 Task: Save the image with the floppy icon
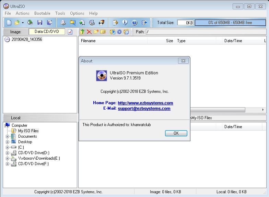point(40,23)
